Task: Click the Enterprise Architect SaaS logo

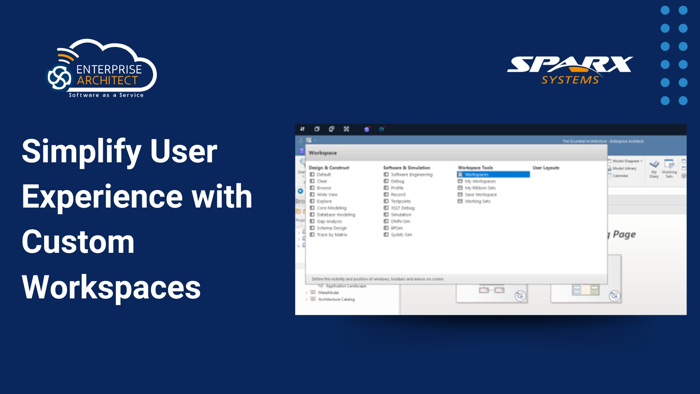Action: (102, 69)
